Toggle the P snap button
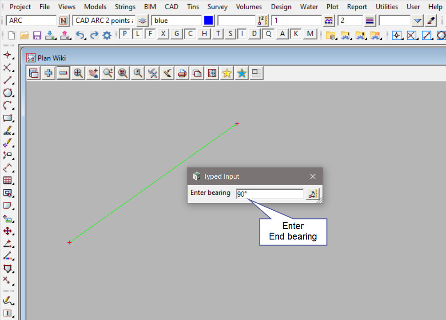The image size is (446, 320). click(125, 34)
